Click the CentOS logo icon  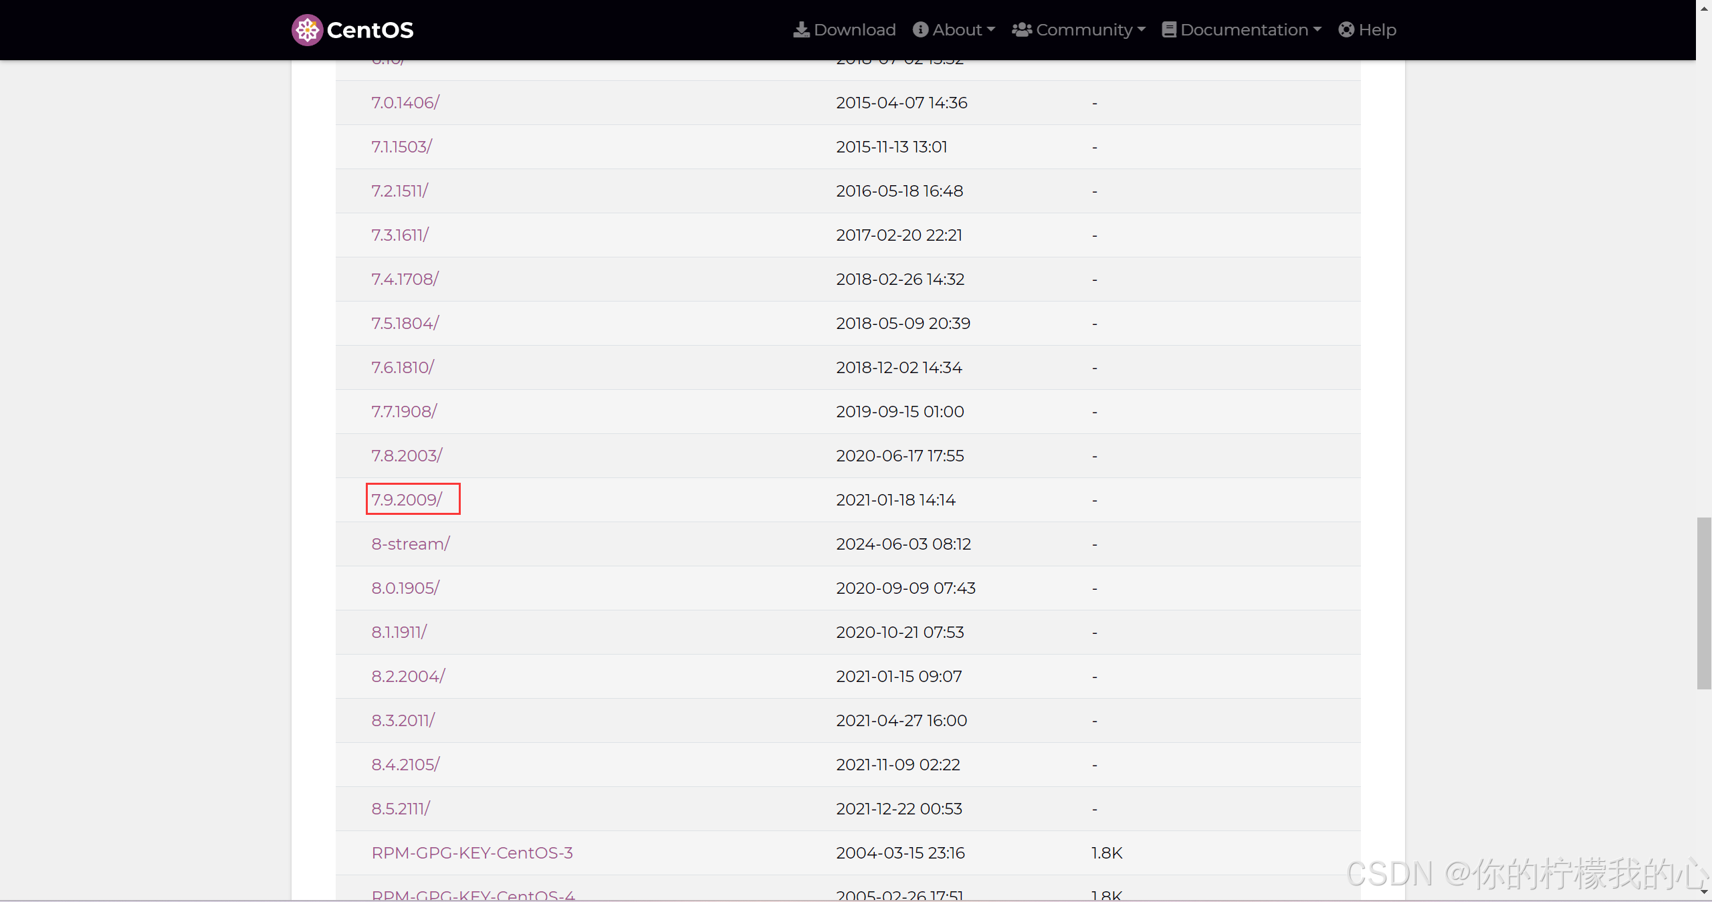pyautogui.click(x=307, y=30)
